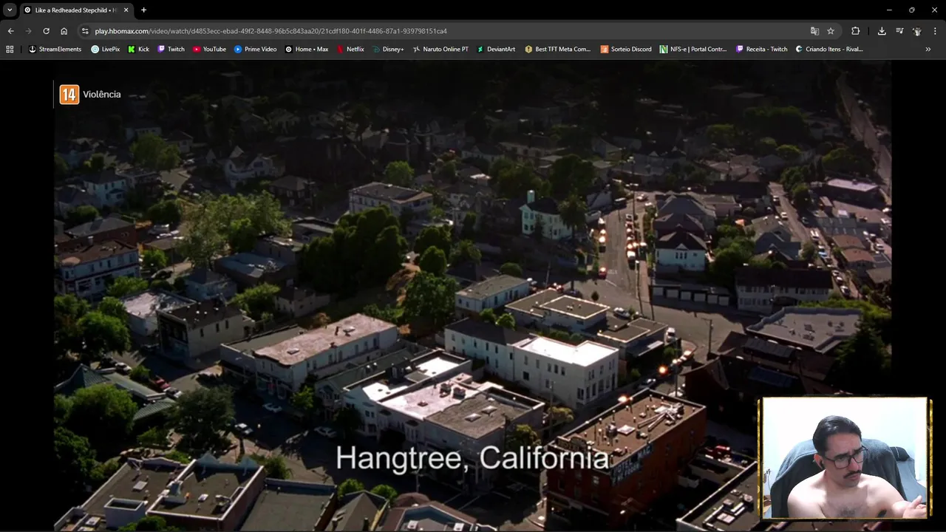The image size is (946, 532).
Task: Reload the HBO Max page
Action: click(46, 31)
